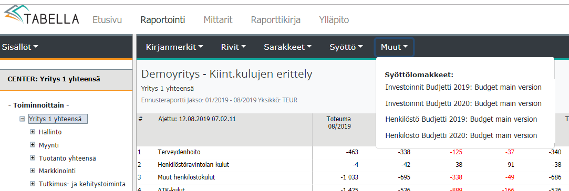Expand Tuotanto yhteensä node

[33, 158]
